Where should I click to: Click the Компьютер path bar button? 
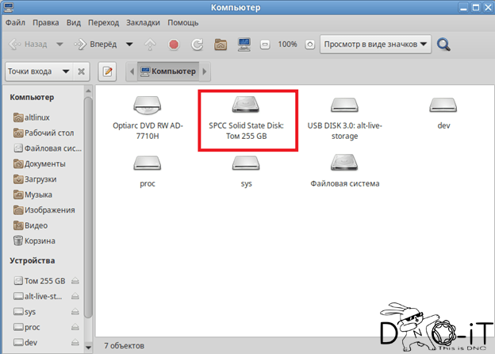[x=167, y=71]
